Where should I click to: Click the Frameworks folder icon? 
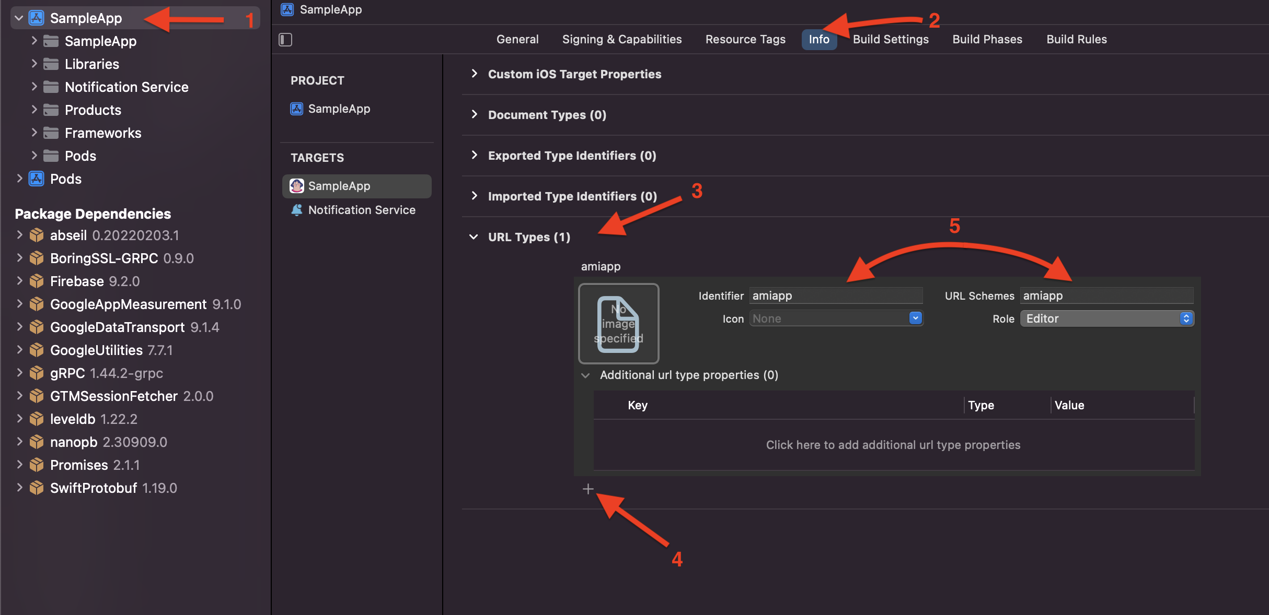[x=51, y=133]
